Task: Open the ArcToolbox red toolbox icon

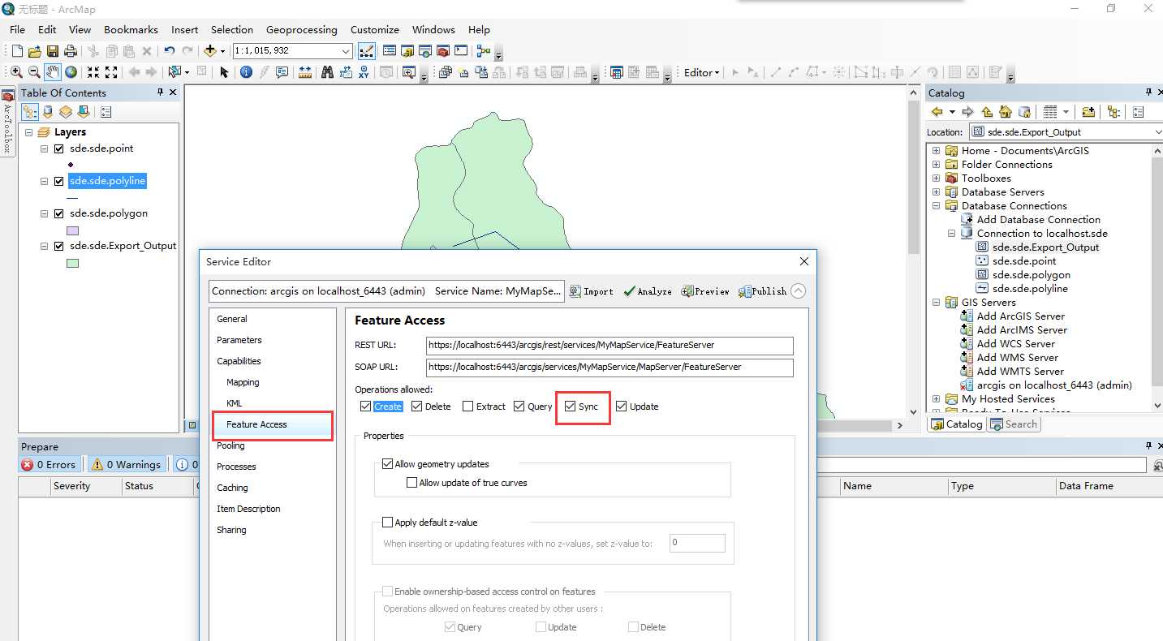Action: click(443, 50)
